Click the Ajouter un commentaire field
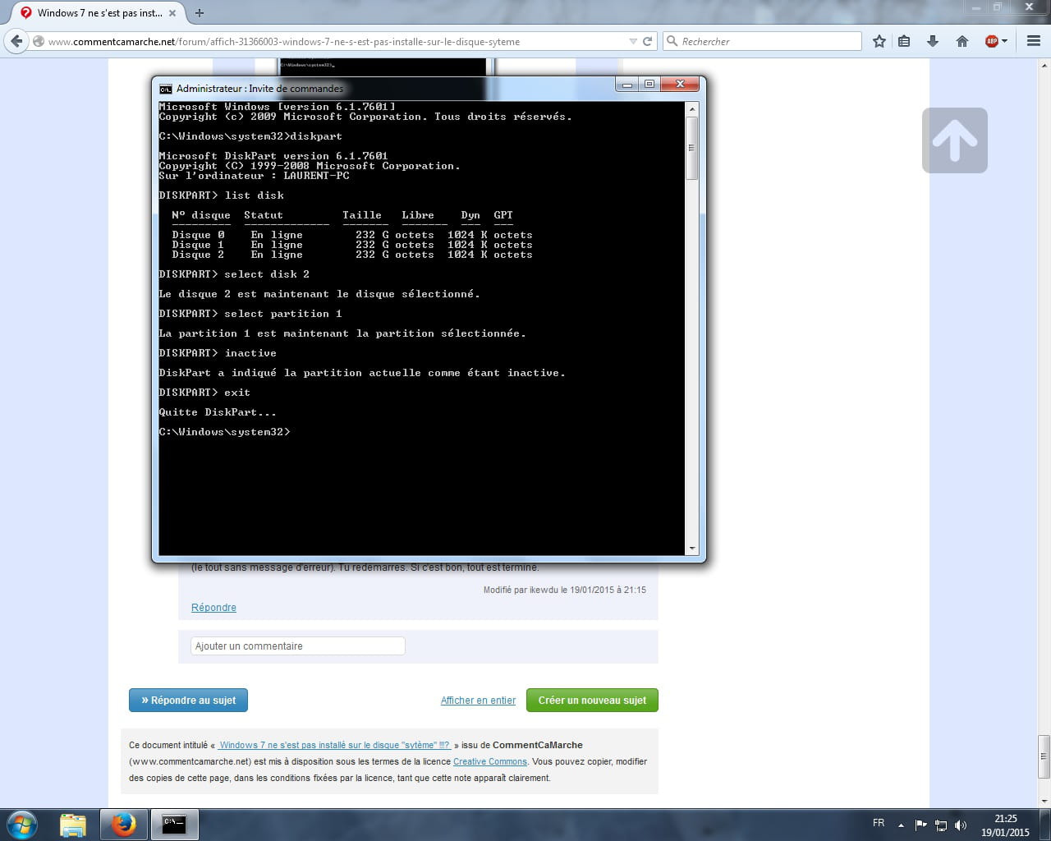1051x841 pixels. 297,646
